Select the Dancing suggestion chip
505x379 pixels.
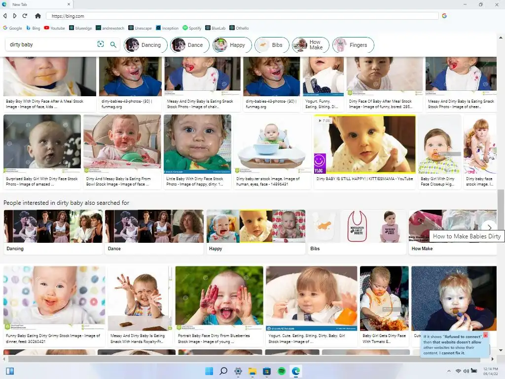pos(145,45)
